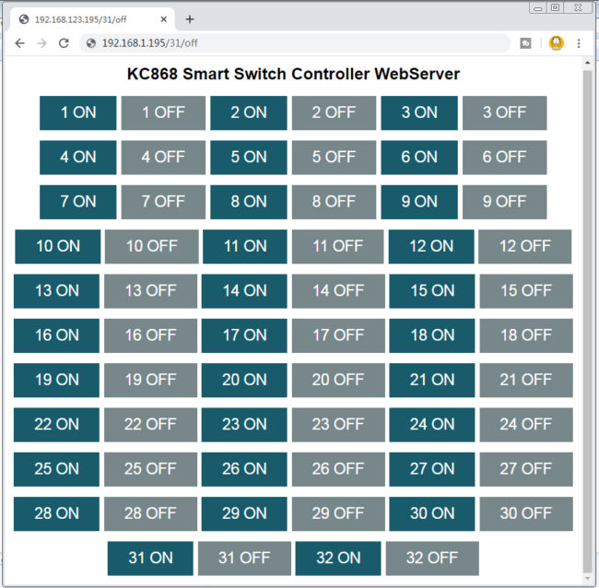Click the 10 ON button

58,246
